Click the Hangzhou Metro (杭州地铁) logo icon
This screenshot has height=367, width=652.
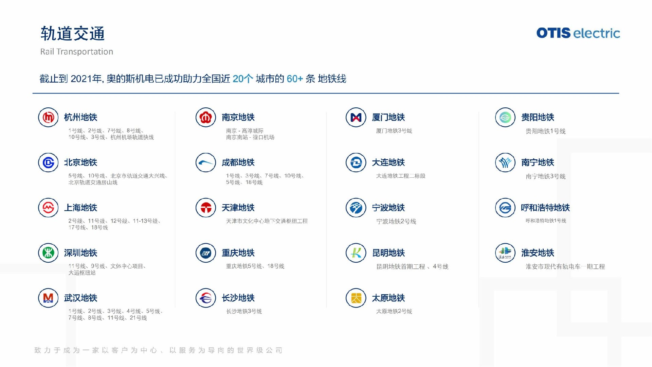[48, 117]
